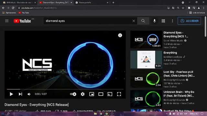The width and height of the screenshot is (207, 116).
Task: Open Lost Sky Fearless pt.II video title
Action: pyautogui.click(x=179, y=74)
